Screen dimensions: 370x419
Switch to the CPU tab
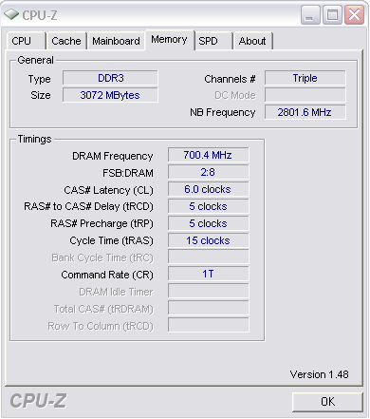(x=27, y=41)
